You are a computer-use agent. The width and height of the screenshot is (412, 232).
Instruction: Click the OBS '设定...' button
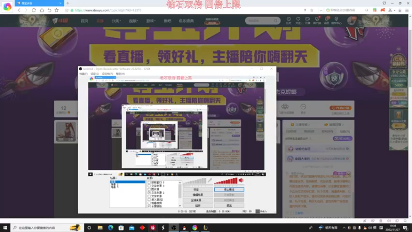tap(198, 189)
